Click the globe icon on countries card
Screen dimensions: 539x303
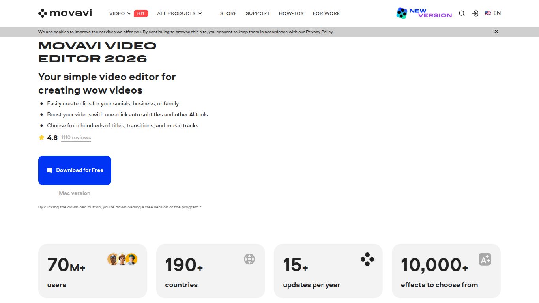(x=249, y=259)
